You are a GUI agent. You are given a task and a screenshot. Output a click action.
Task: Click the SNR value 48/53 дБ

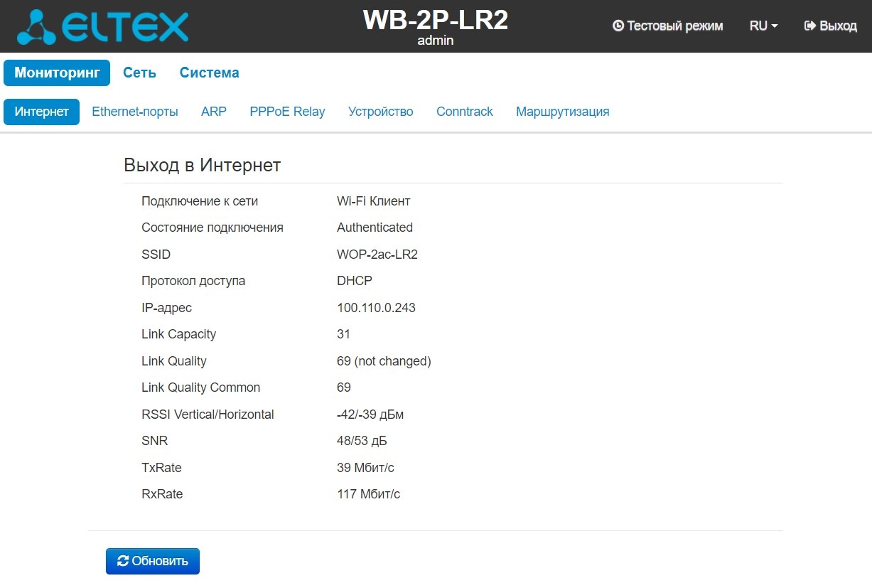point(362,441)
